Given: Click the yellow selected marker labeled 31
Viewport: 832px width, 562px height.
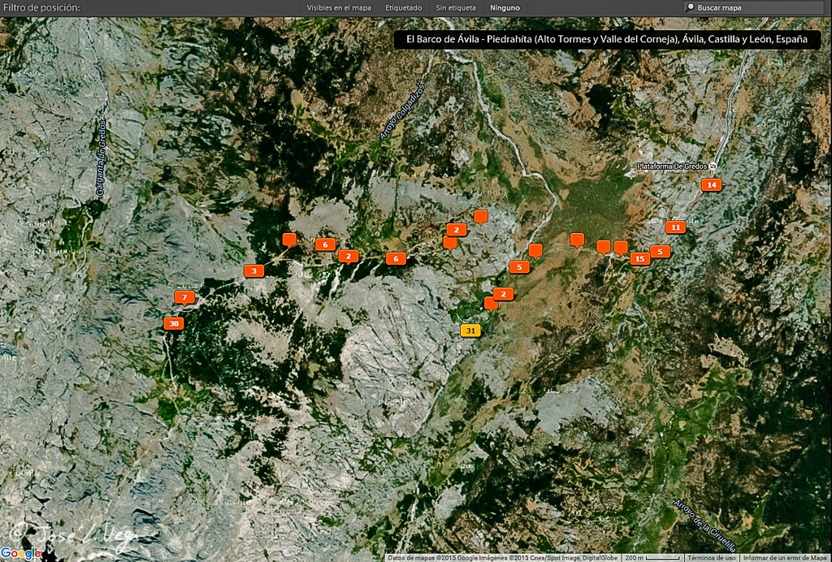Looking at the screenshot, I should pos(470,331).
